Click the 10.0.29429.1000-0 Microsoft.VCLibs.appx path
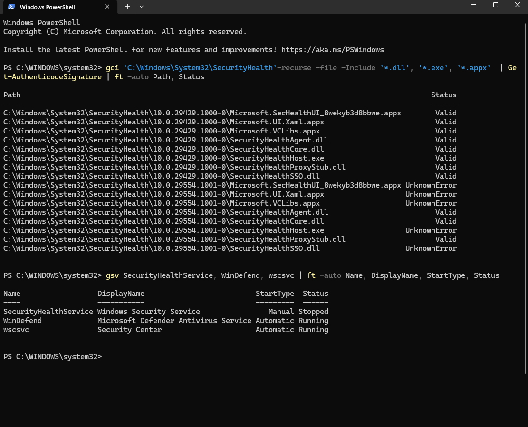The height and width of the screenshot is (427, 528). (x=162, y=131)
